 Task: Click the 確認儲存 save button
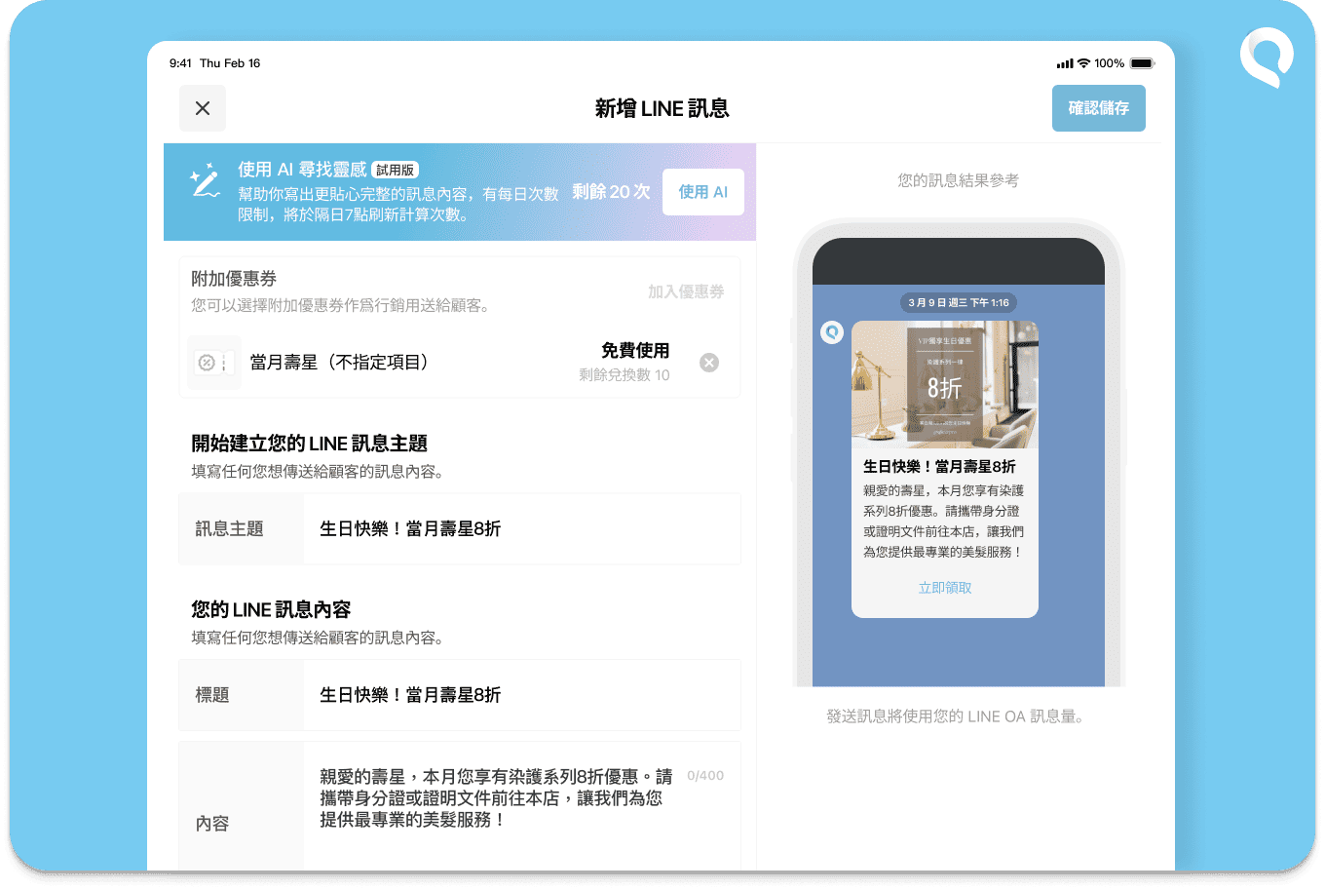[x=1098, y=108]
